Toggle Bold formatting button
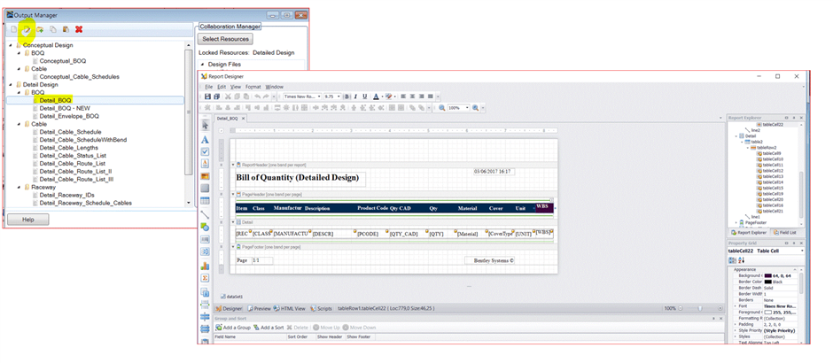 tap(346, 97)
